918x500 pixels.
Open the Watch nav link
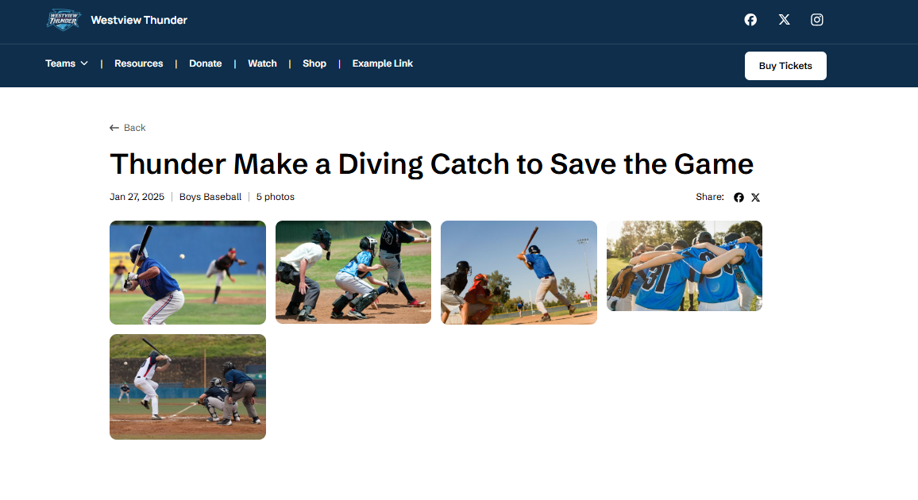(262, 63)
